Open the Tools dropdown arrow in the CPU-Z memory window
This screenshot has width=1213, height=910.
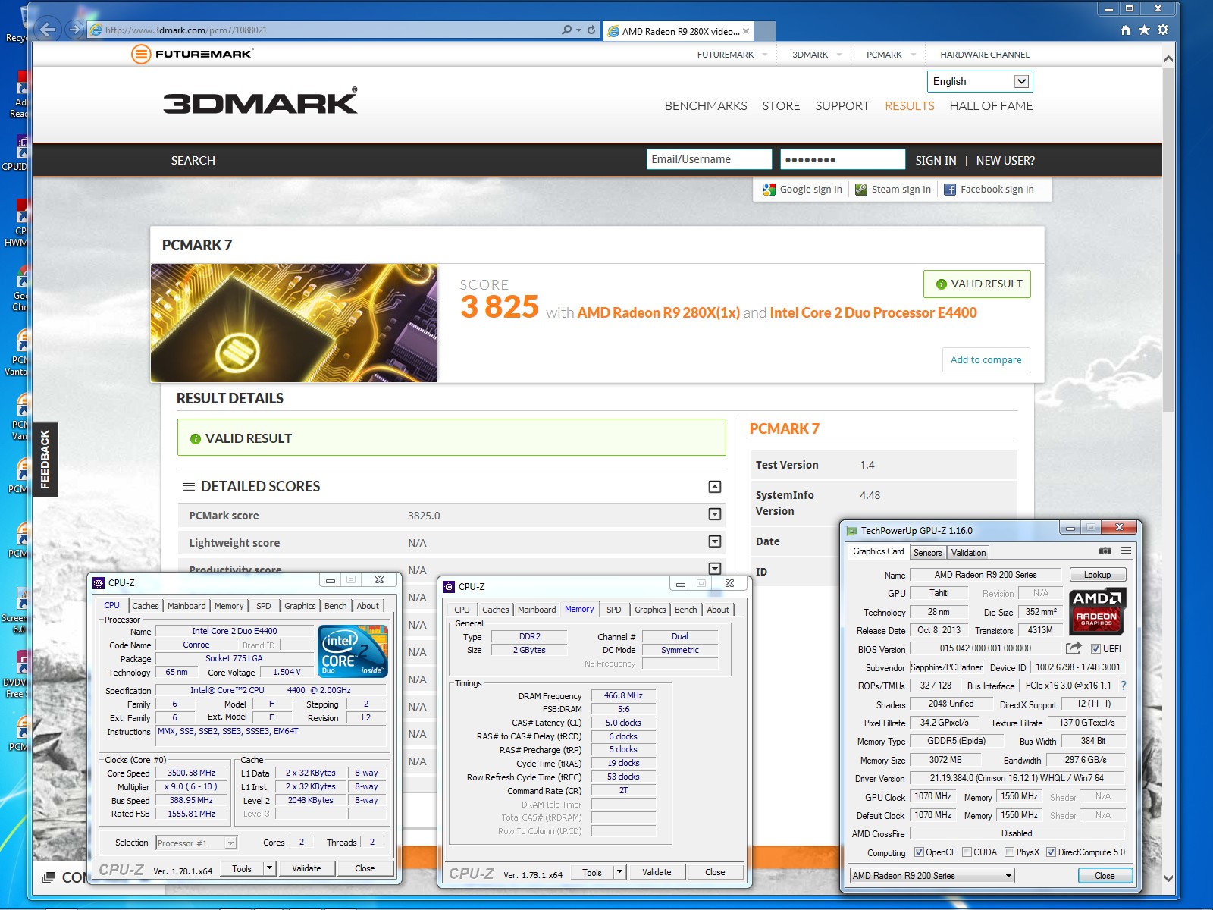pos(619,872)
